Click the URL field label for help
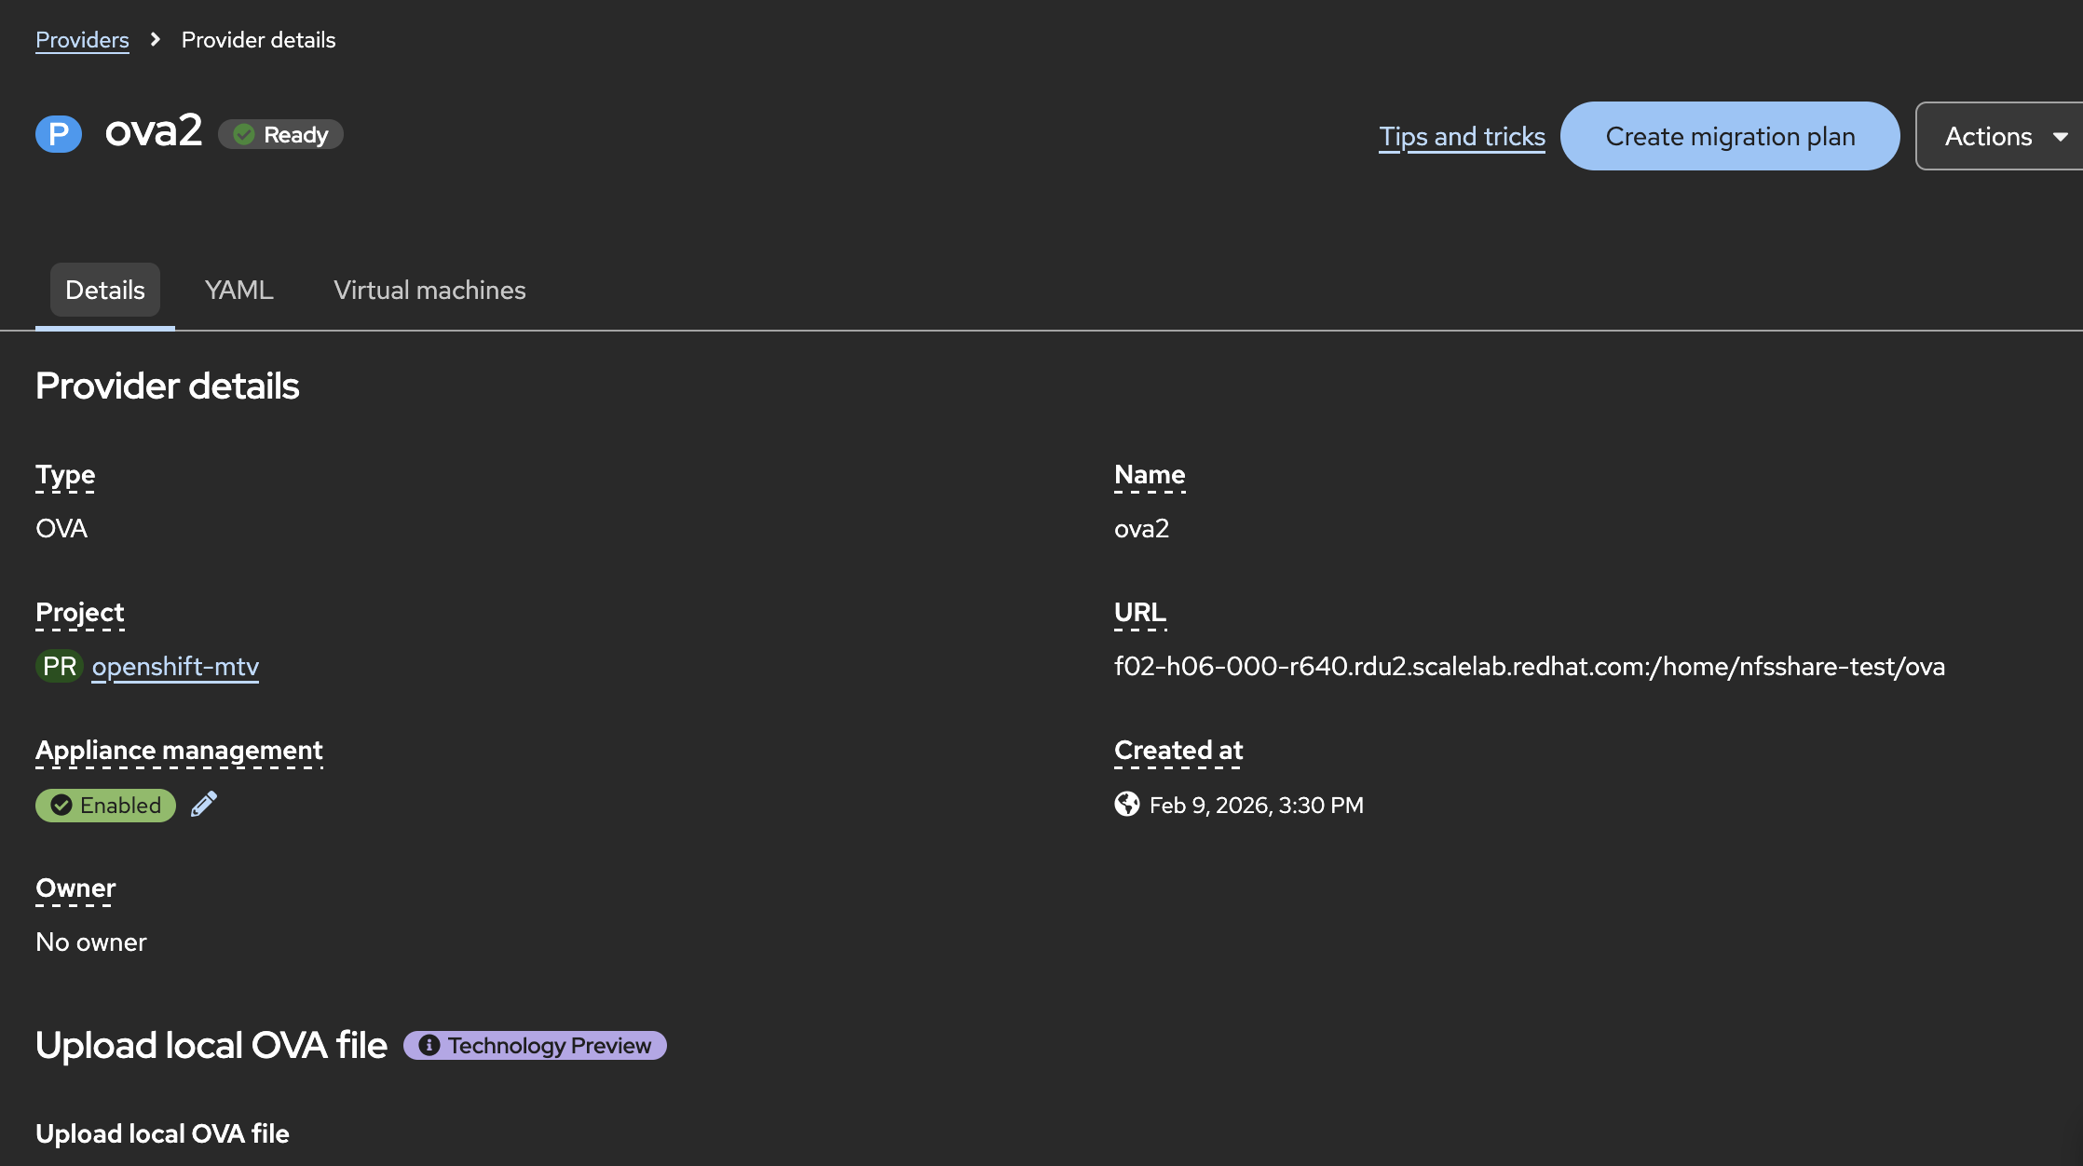2083x1166 pixels. [1139, 612]
